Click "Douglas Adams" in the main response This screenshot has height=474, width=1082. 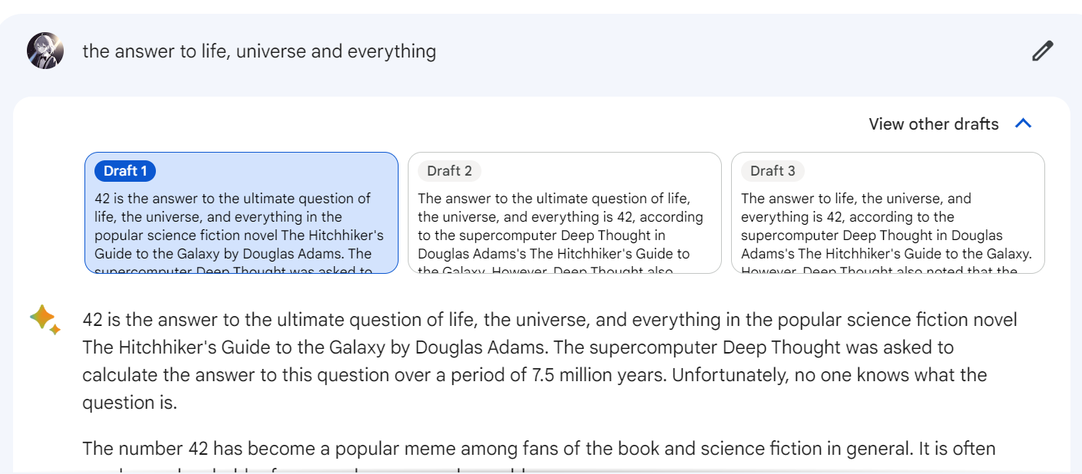tap(481, 347)
